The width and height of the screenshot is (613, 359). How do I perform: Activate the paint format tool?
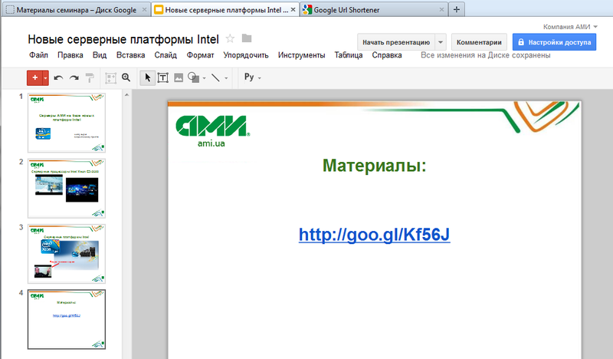[90, 78]
